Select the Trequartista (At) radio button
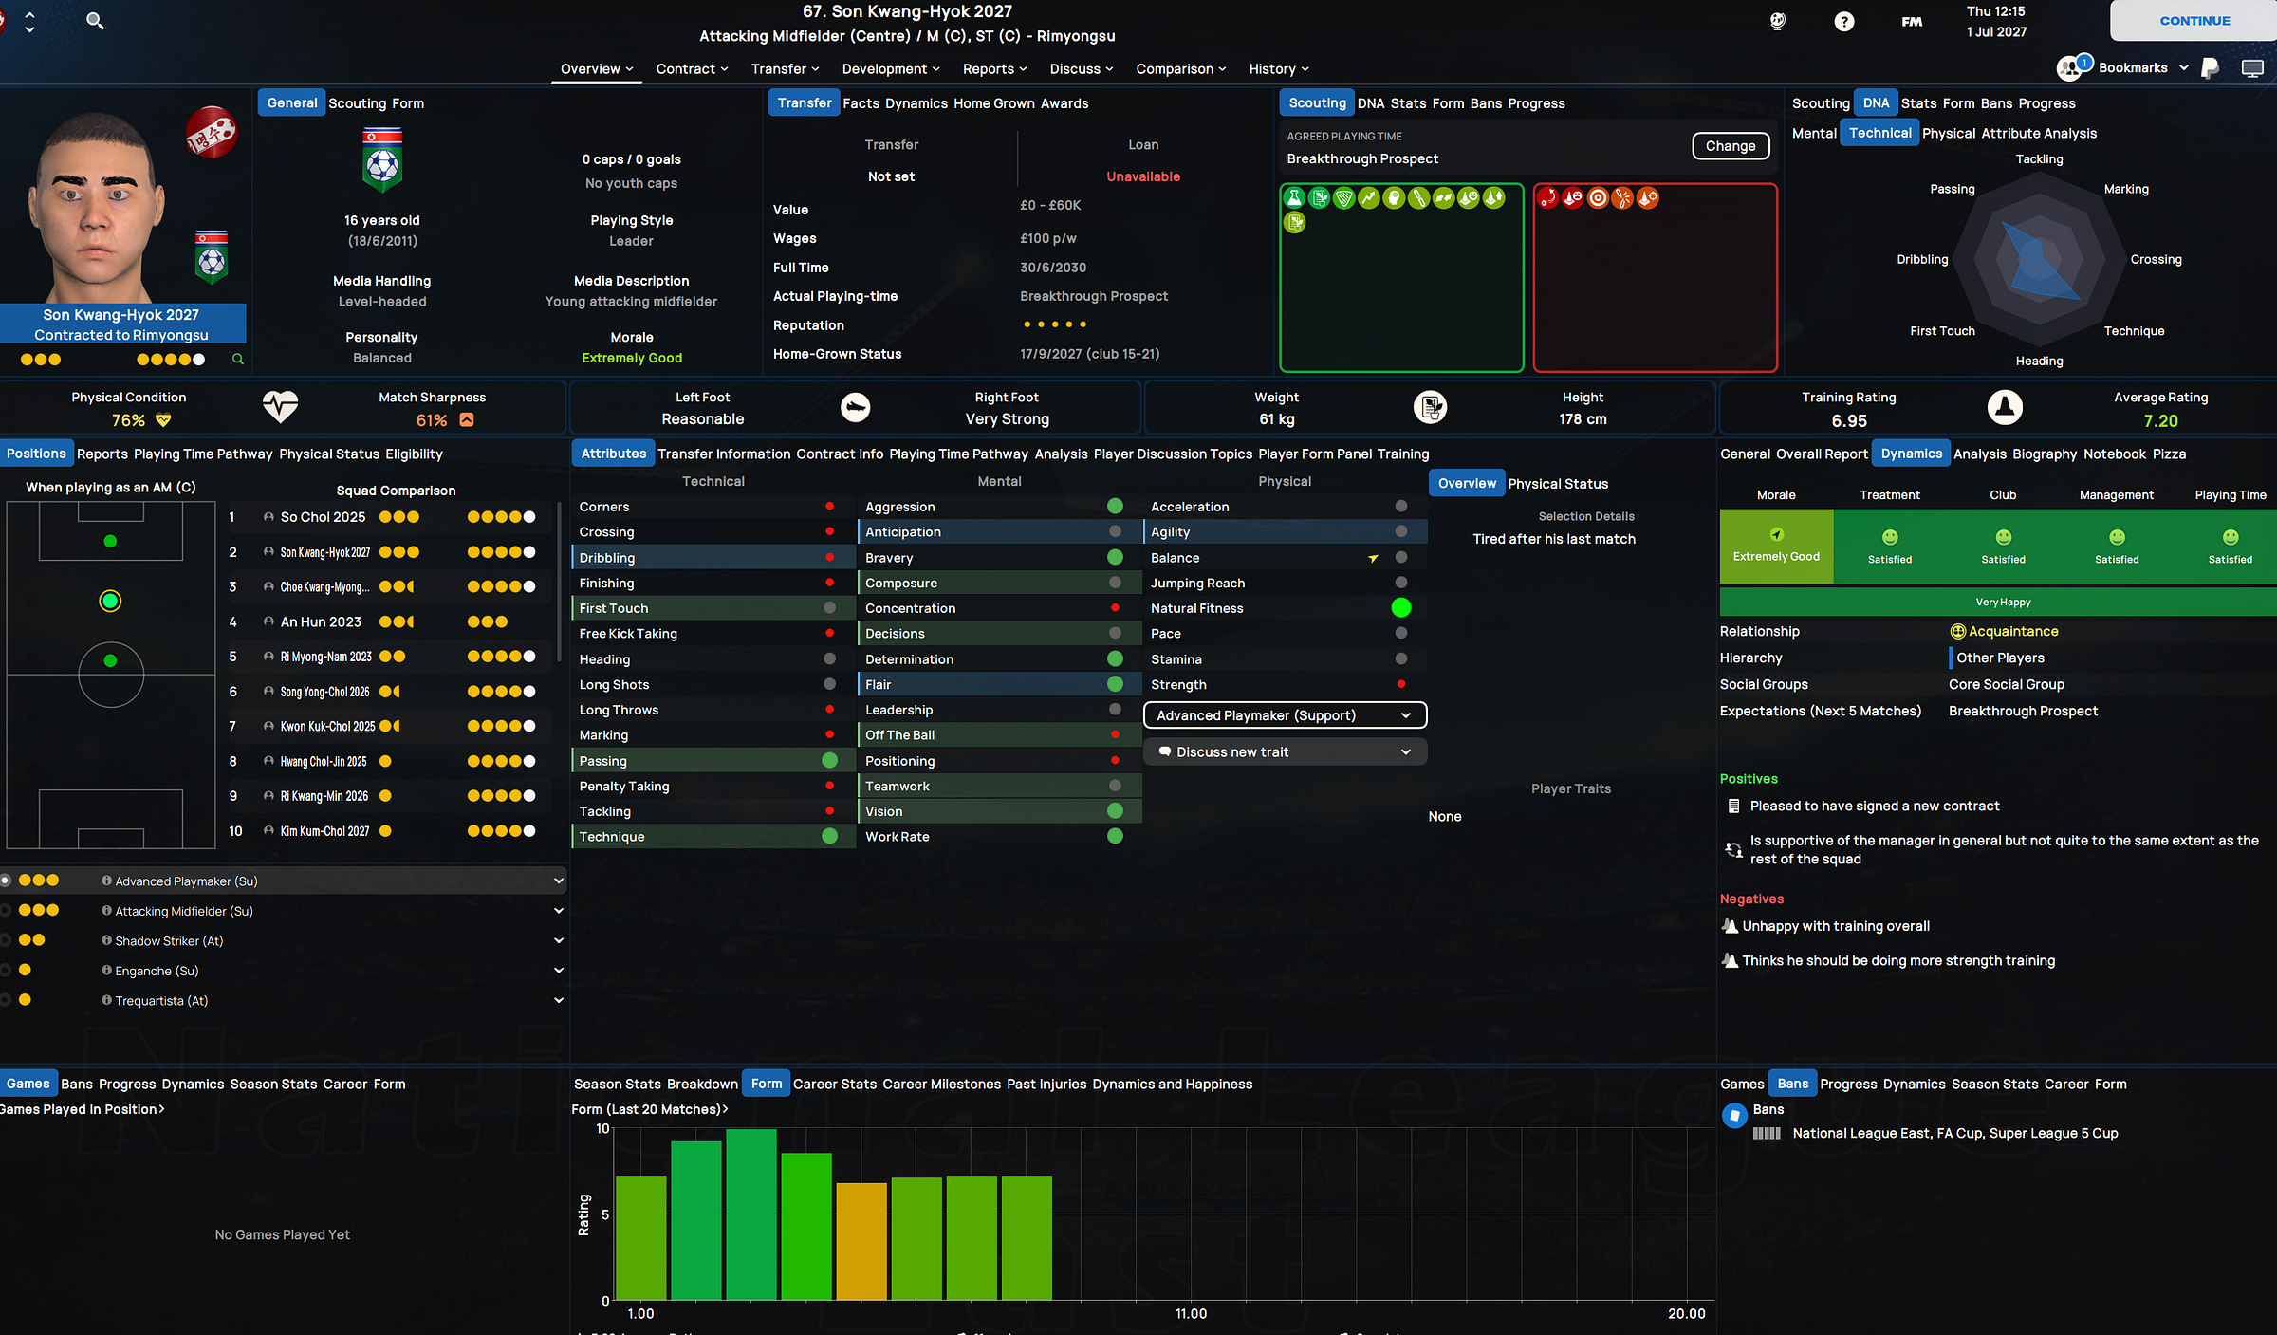This screenshot has height=1335, width=2277. pyautogui.click(x=6, y=1000)
